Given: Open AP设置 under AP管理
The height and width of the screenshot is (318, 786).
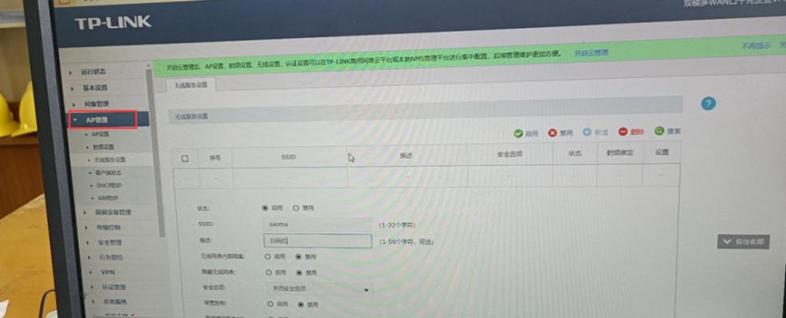Looking at the screenshot, I should 100,134.
